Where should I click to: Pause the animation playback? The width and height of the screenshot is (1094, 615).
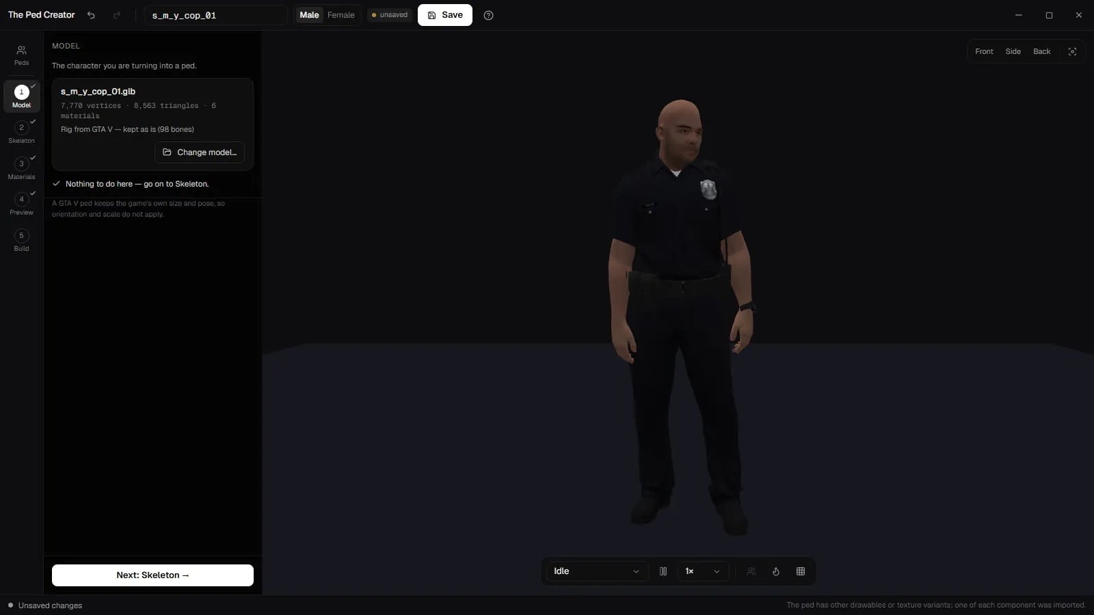pyautogui.click(x=663, y=571)
